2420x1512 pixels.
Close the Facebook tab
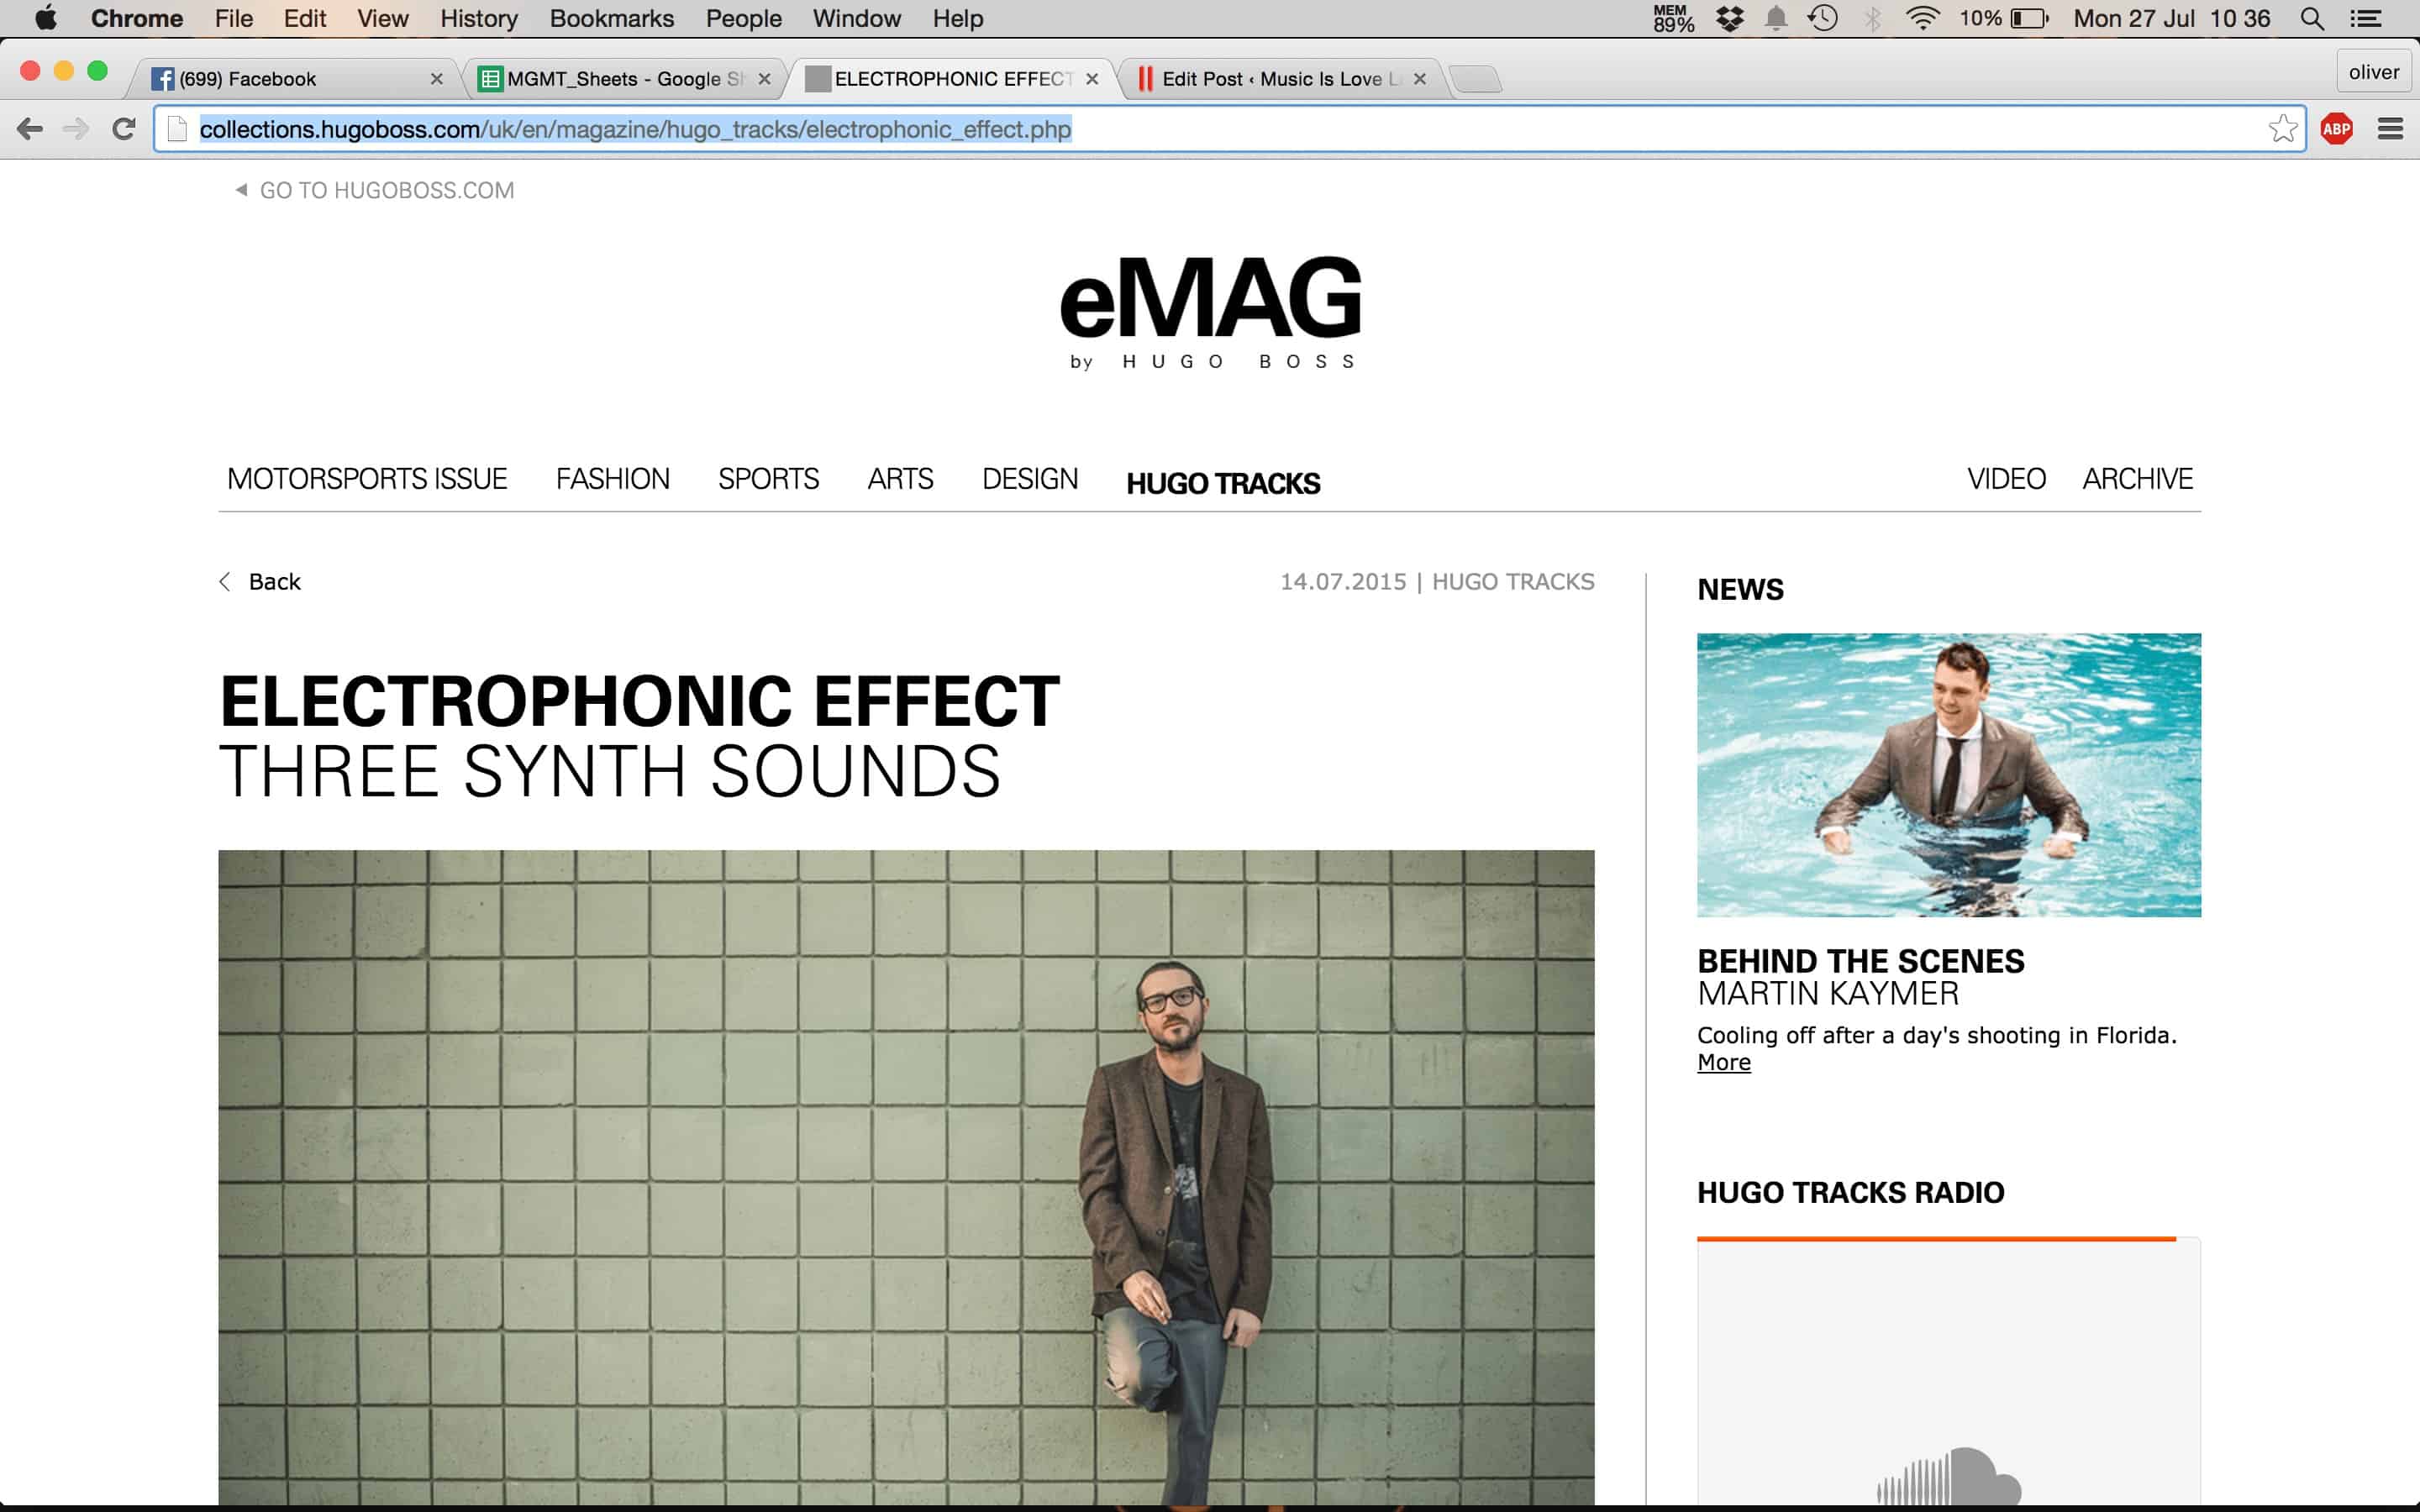(436, 79)
